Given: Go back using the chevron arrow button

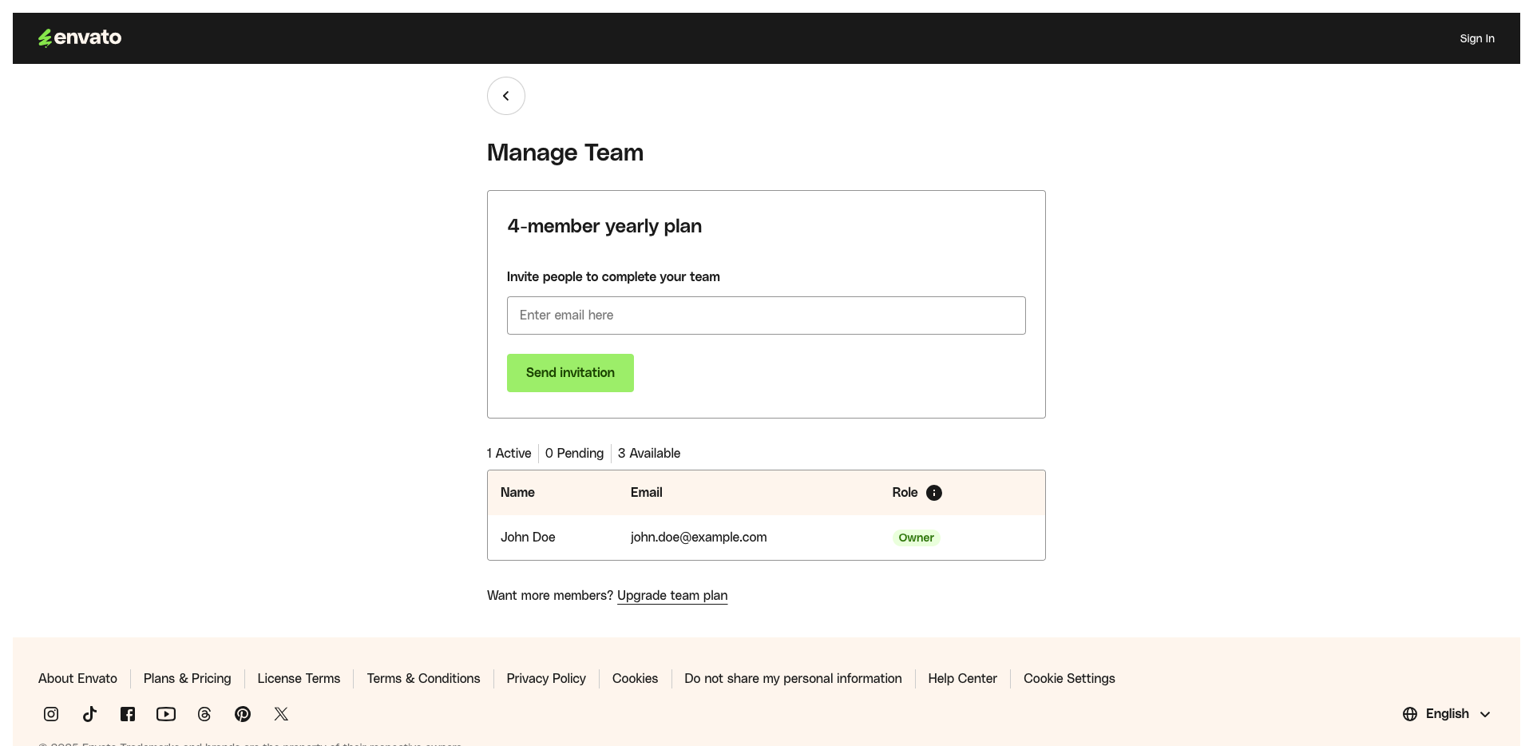Looking at the screenshot, I should 505,96.
